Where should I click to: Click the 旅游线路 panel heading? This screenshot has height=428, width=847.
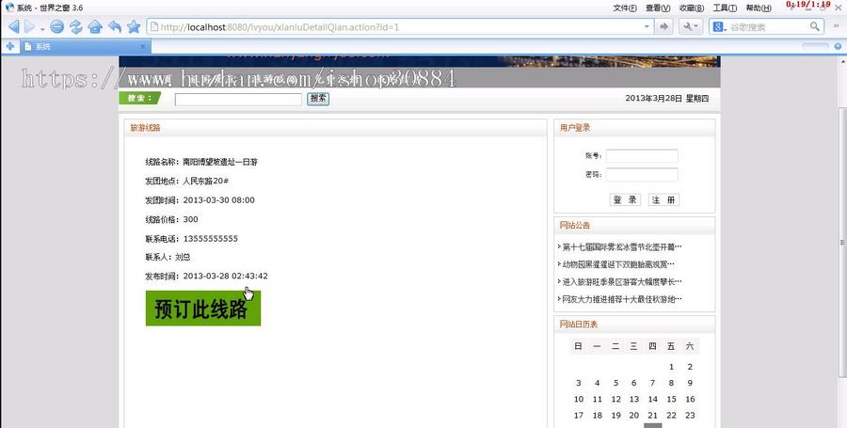(x=145, y=128)
